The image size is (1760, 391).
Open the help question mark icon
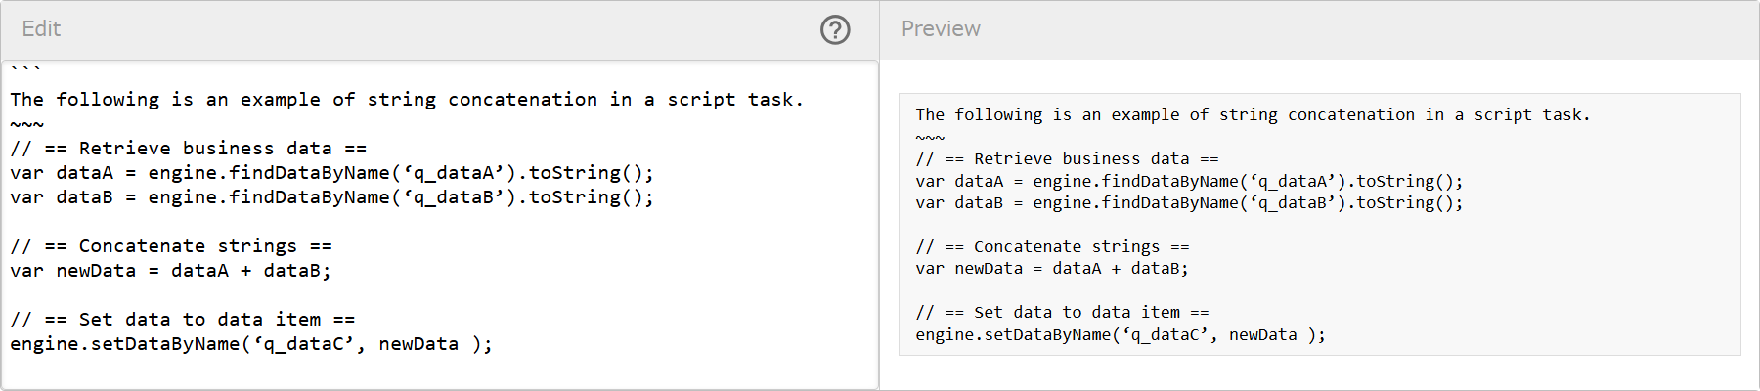click(835, 30)
